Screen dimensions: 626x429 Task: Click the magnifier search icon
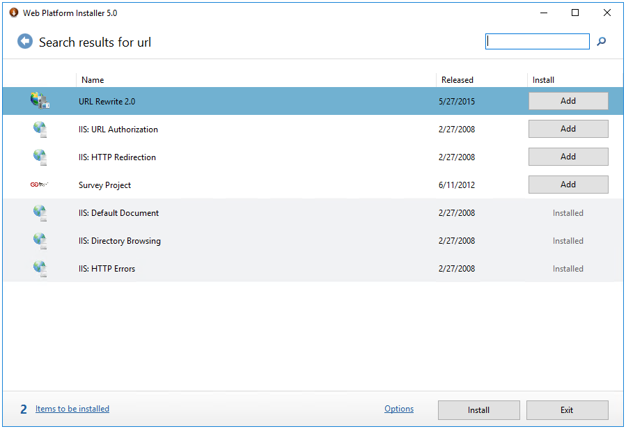click(x=601, y=42)
